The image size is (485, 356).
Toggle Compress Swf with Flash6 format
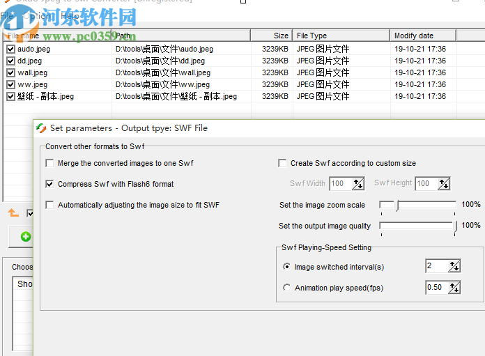coord(49,184)
